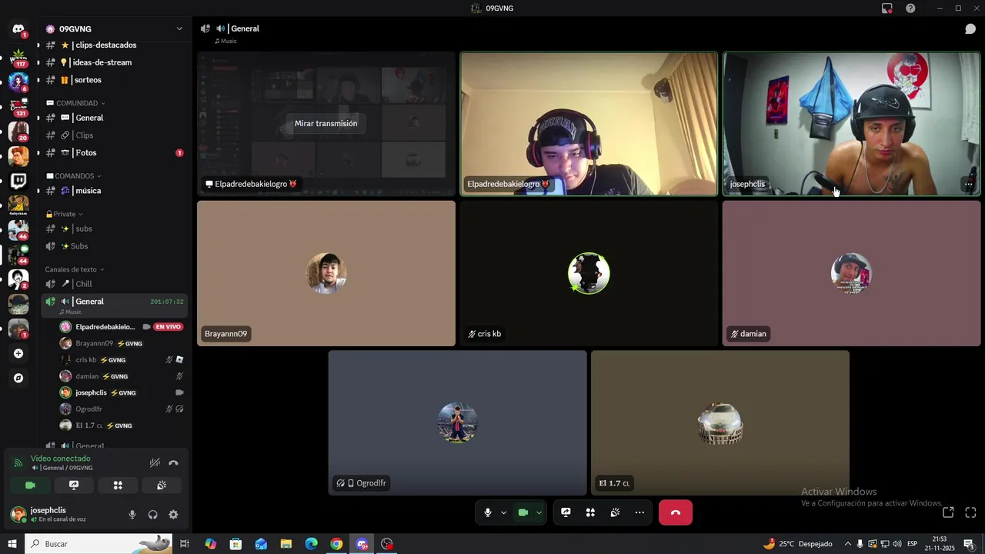Open the Fotos channel
The width and height of the screenshot is (985, 554).
click(x=114, y=152)
